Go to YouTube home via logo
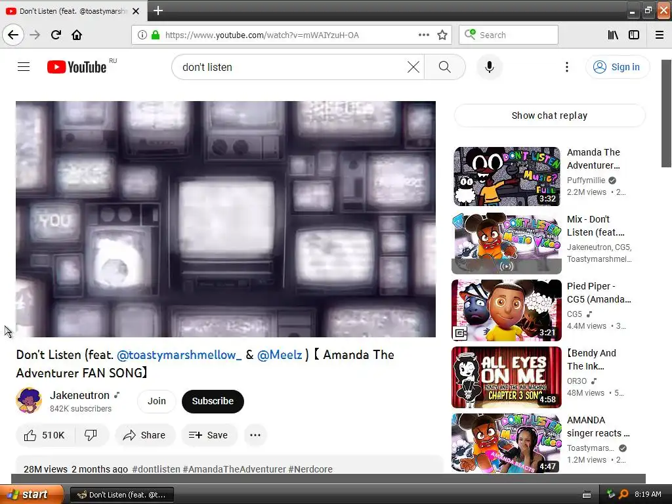 (x=77, y=67)
